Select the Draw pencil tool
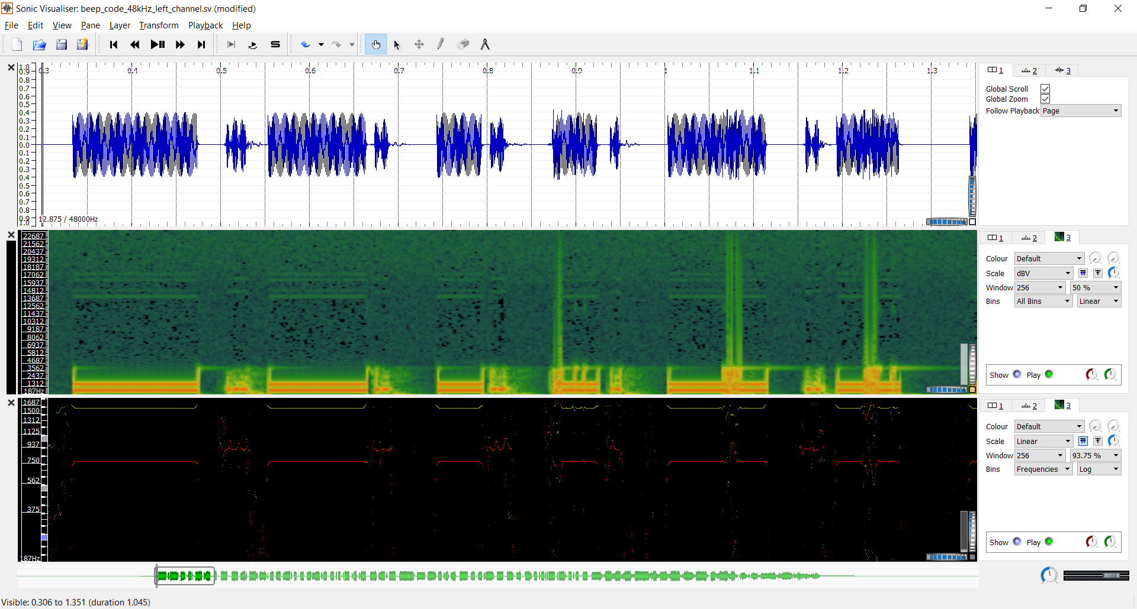The width and height of the screenshot is (1137, 609). [441, 44]
